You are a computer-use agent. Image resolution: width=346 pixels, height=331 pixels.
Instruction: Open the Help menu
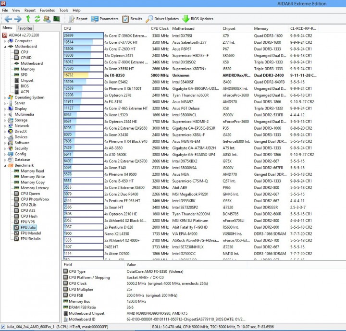(x=76, y=11)
